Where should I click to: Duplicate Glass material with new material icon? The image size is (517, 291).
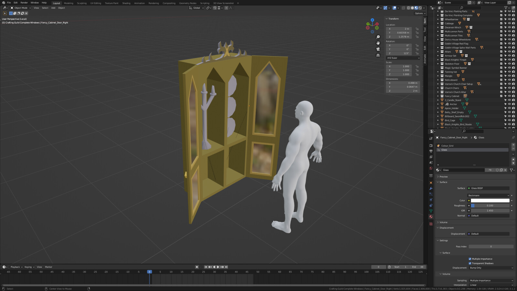[501, 170]
